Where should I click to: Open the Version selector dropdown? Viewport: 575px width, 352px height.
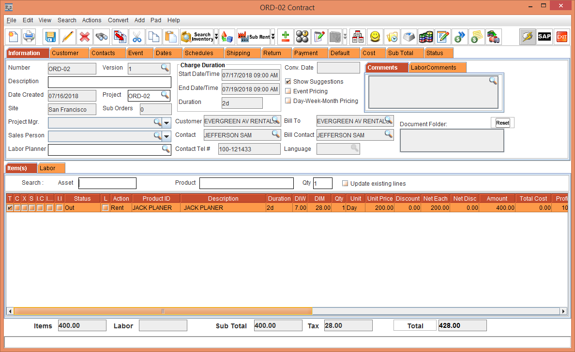(x=165, y=68)
